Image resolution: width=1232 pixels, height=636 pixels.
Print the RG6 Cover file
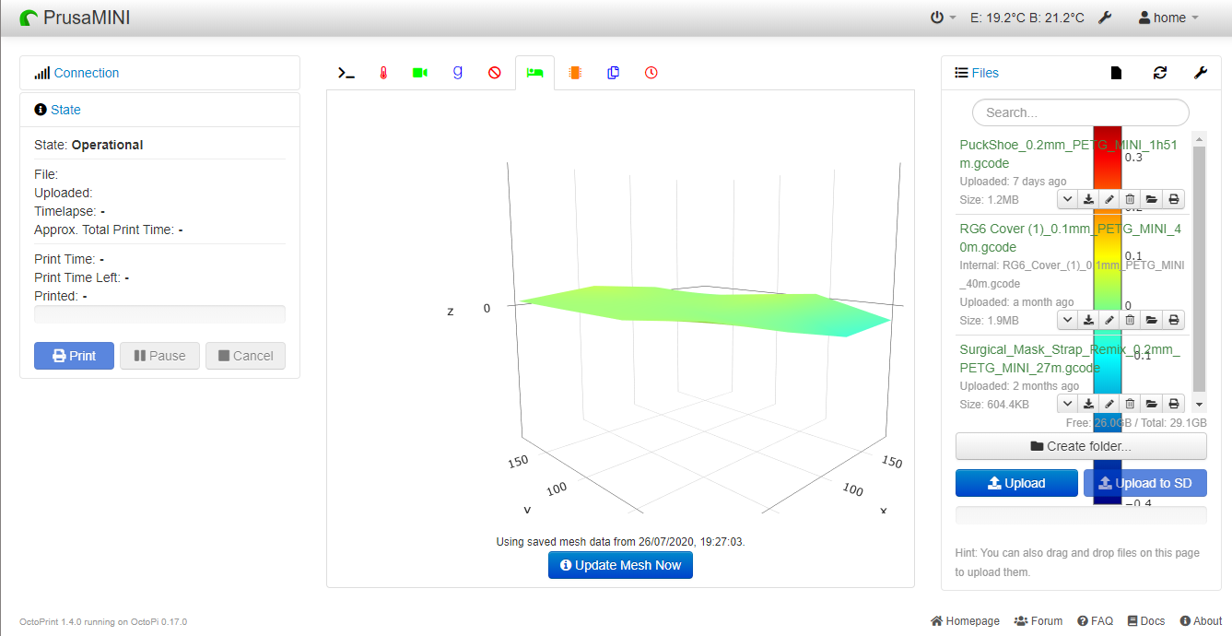pyautogui.click(x=1174, y=320)
